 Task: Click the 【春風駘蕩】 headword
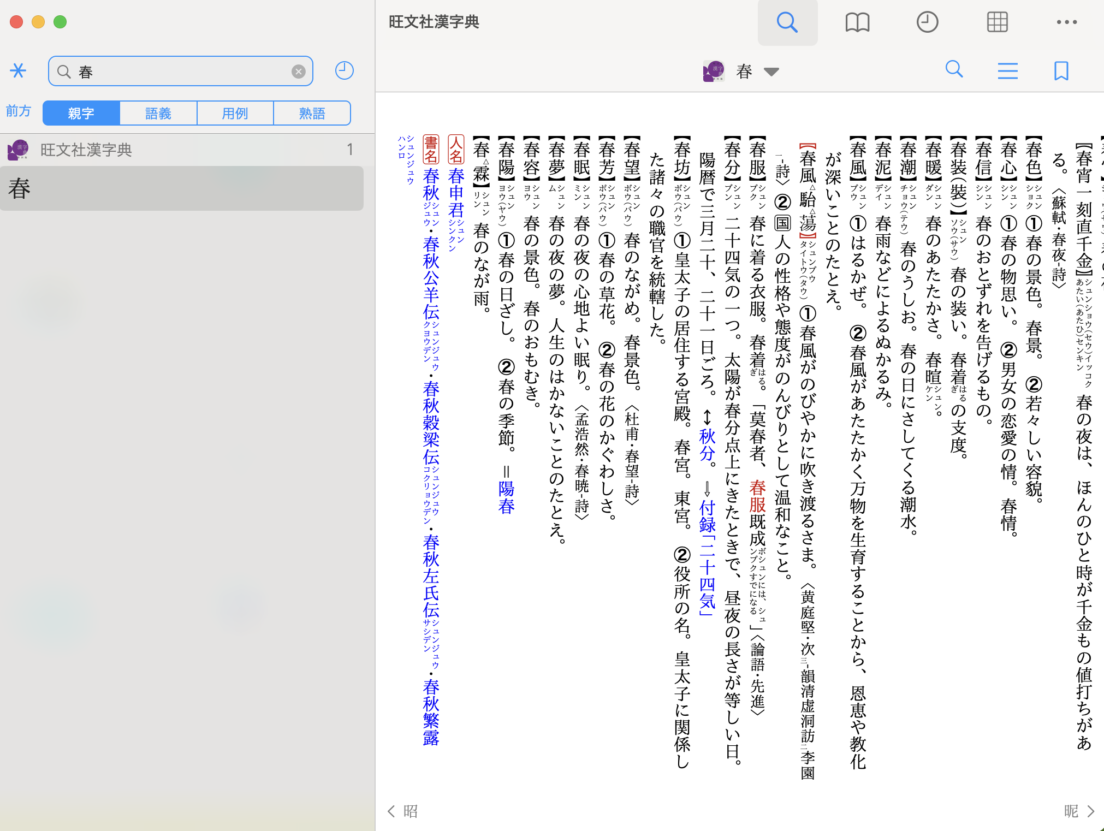coord(808,191)
